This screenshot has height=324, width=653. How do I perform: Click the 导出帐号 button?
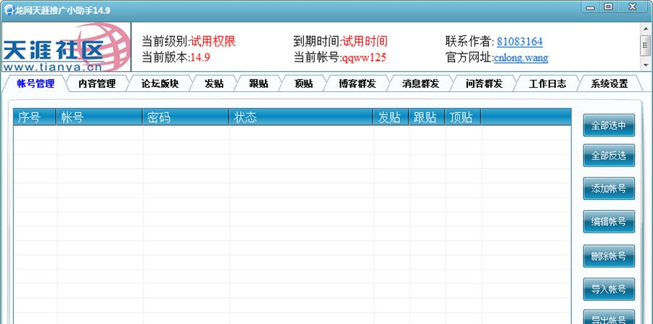pos(609,317)
